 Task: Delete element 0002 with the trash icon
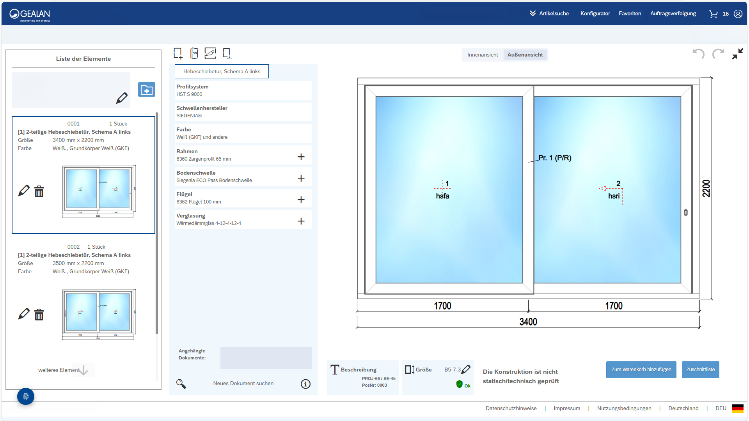pyautogui.click(x=39, y=315)
